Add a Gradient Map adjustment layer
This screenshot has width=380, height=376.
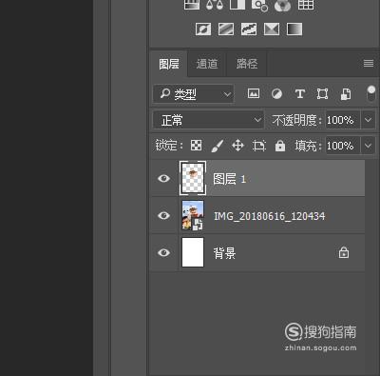[294, 30]
